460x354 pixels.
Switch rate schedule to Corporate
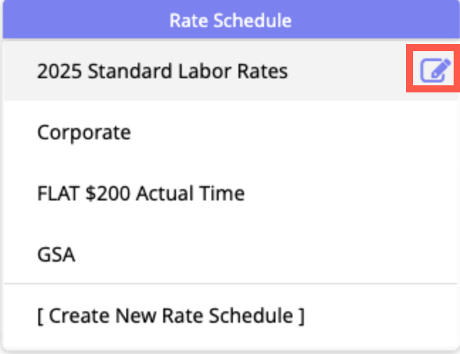(84, 132)
